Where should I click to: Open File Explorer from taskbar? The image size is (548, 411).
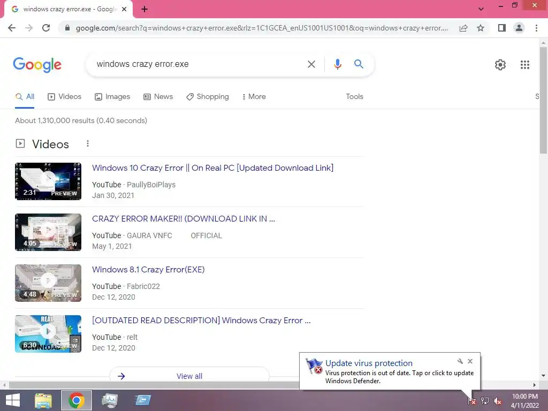(x=43, y=400)
